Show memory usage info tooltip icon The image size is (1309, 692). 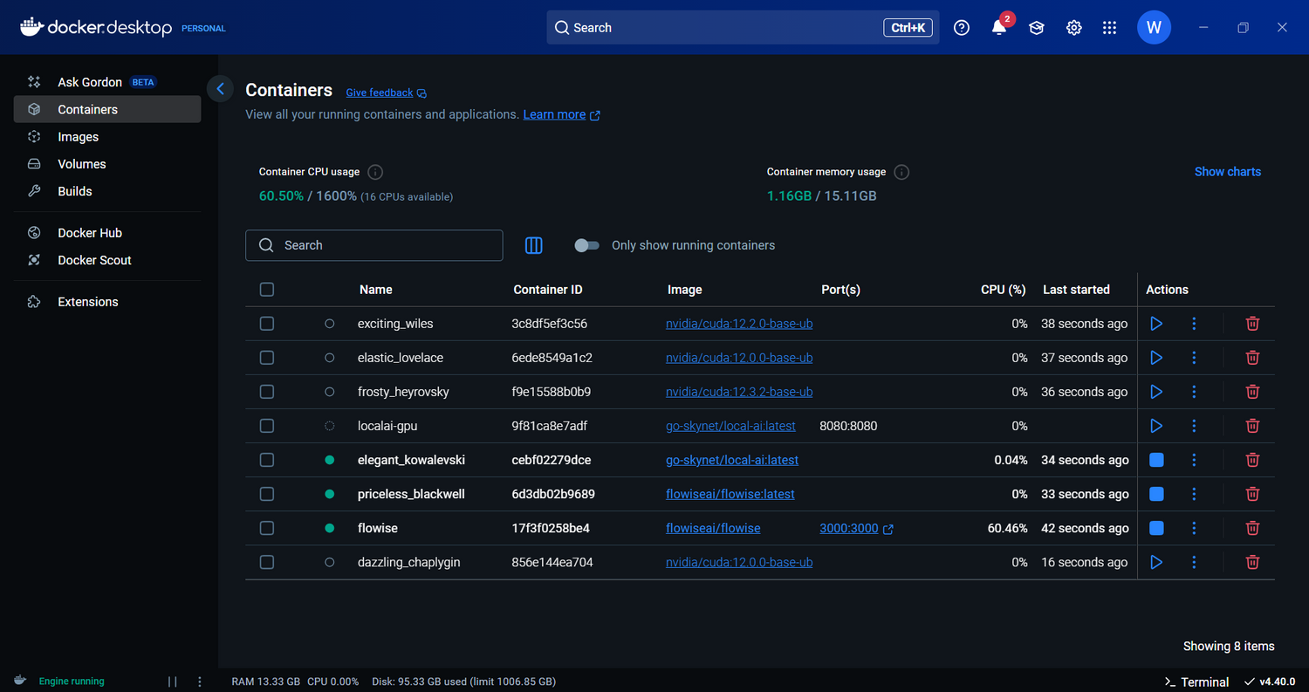[901, 172]
